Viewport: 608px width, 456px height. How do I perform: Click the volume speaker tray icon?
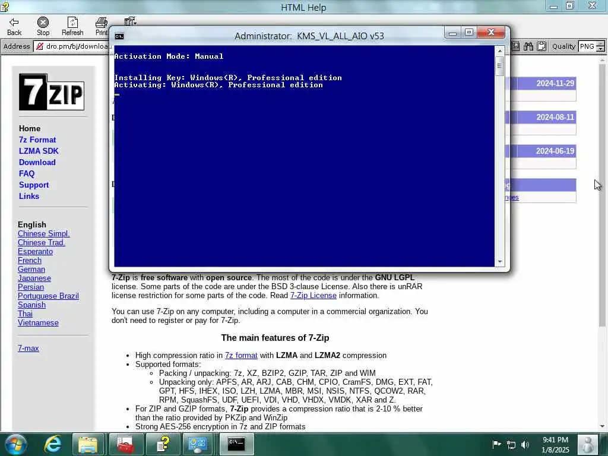(x=525, y=444)
